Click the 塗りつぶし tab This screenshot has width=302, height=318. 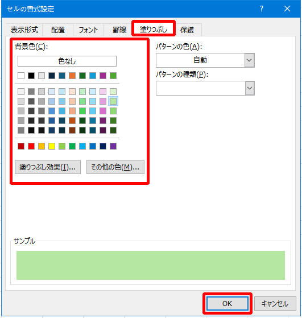coord(154,30)
